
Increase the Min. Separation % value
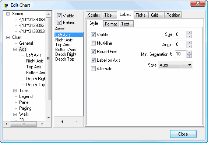[x=189, y=52]
